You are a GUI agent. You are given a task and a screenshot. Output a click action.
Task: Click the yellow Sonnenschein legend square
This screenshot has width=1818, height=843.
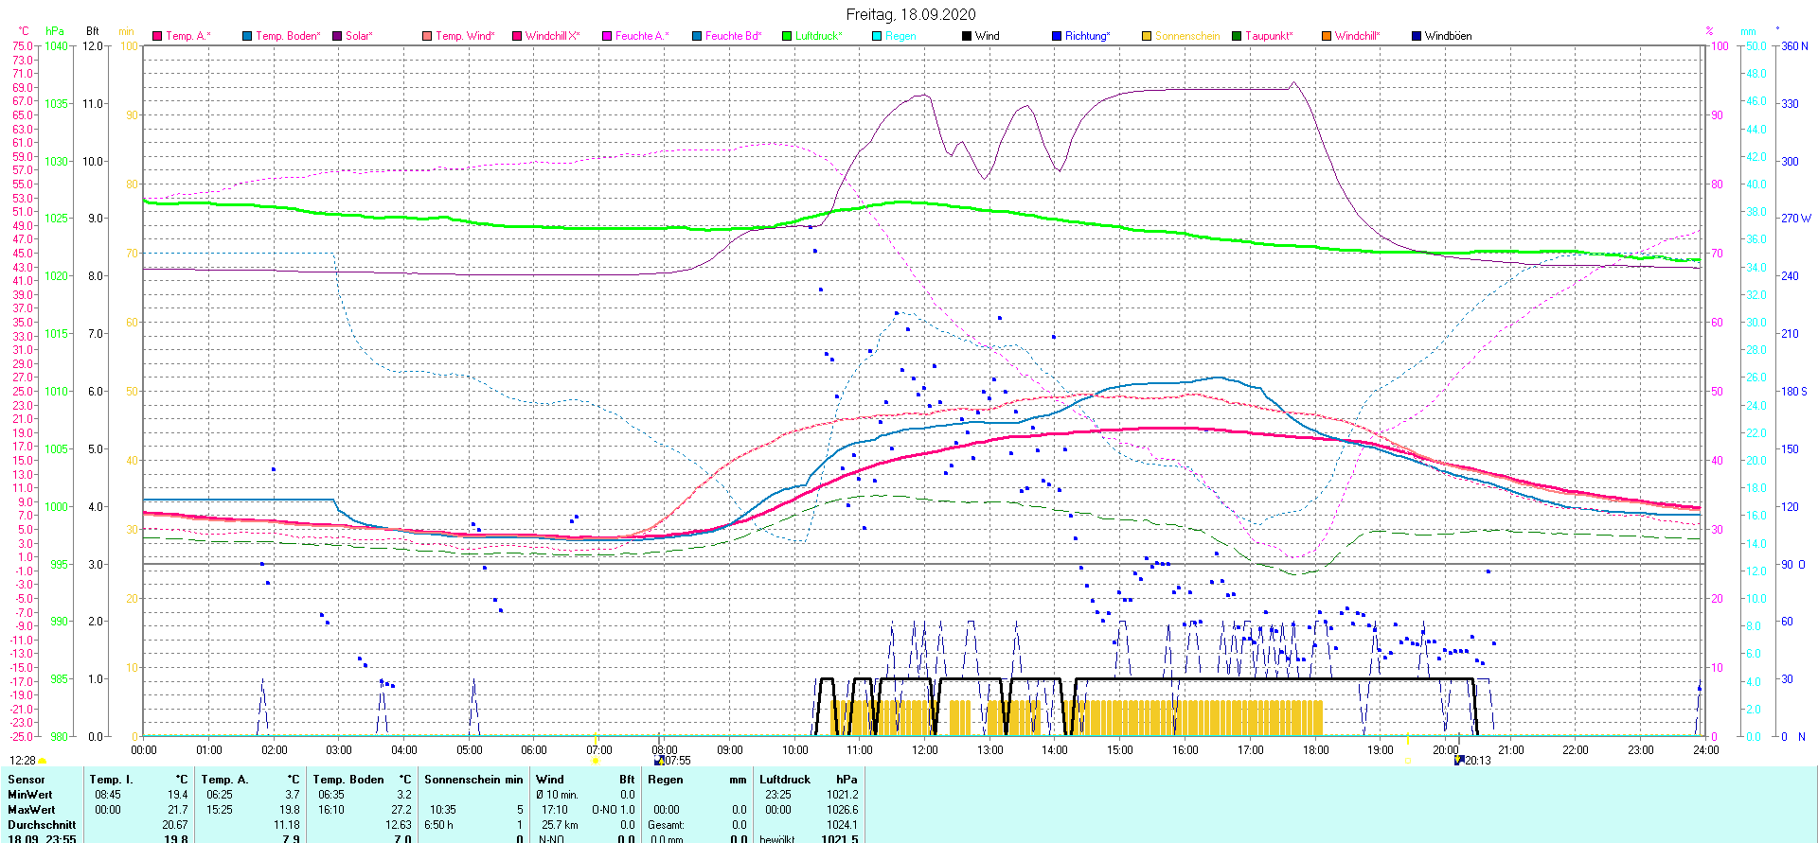tap(1147, 36)
